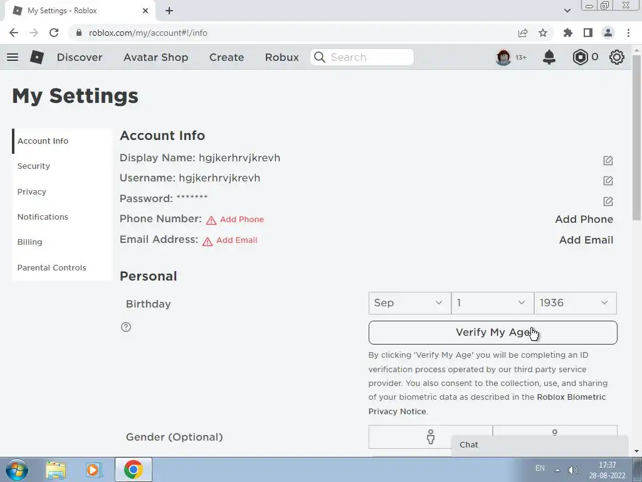Toggle the Chrome side panel icon
The height and width of the screenshot is (482, 642).
point(588,33)
